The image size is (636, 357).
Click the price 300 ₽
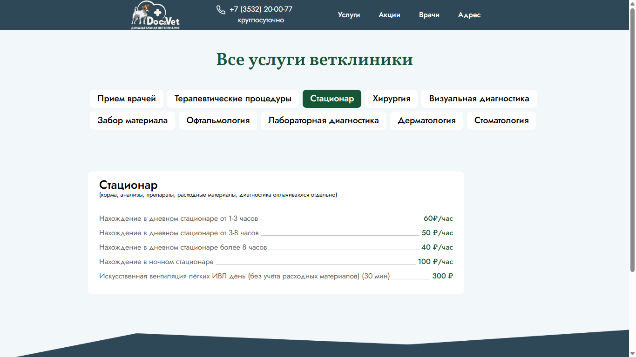tap(443, 276)
